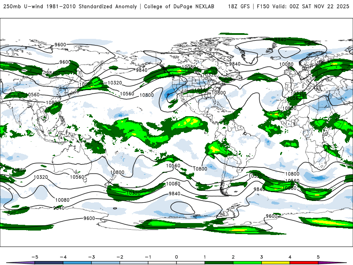Click the '4' colorbar label
This screenshot has height=265, width=353.
[x=290, y=257]
